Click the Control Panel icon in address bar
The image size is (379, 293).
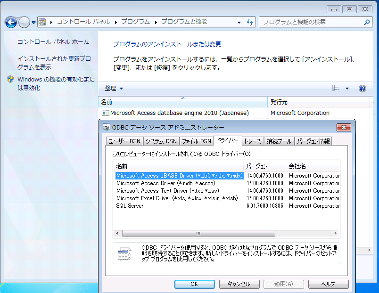click(42, 22)
